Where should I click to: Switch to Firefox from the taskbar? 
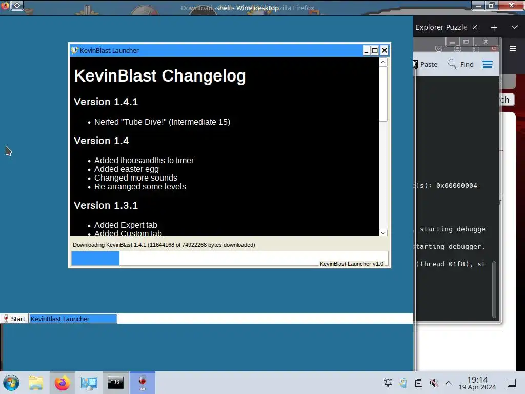tap(62, 383)
